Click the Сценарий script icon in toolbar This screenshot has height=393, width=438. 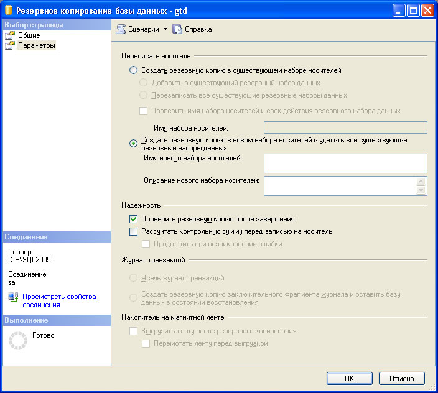tap(121, 29)
